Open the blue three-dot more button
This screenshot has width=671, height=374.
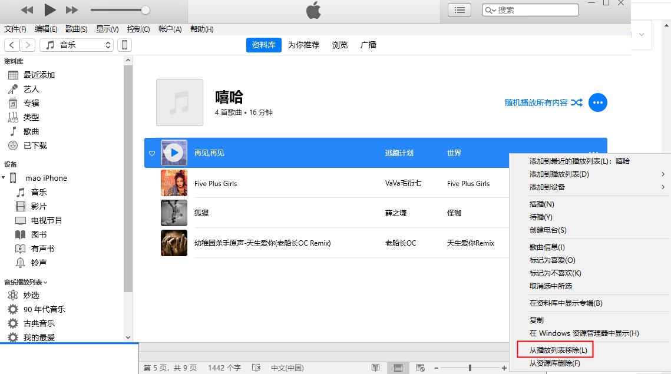click(598, 102)
